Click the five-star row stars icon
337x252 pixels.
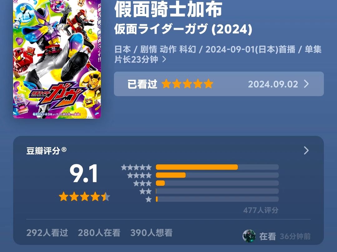coord(136,167)
